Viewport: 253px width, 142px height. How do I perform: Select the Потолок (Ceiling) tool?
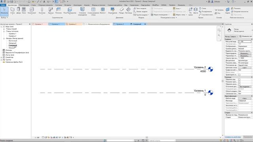59,11
